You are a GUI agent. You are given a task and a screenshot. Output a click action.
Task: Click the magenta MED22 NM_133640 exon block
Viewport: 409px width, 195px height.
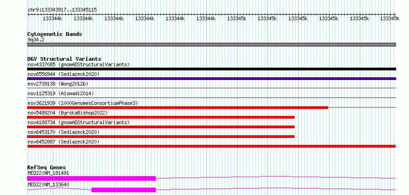(x=124, y=190)
